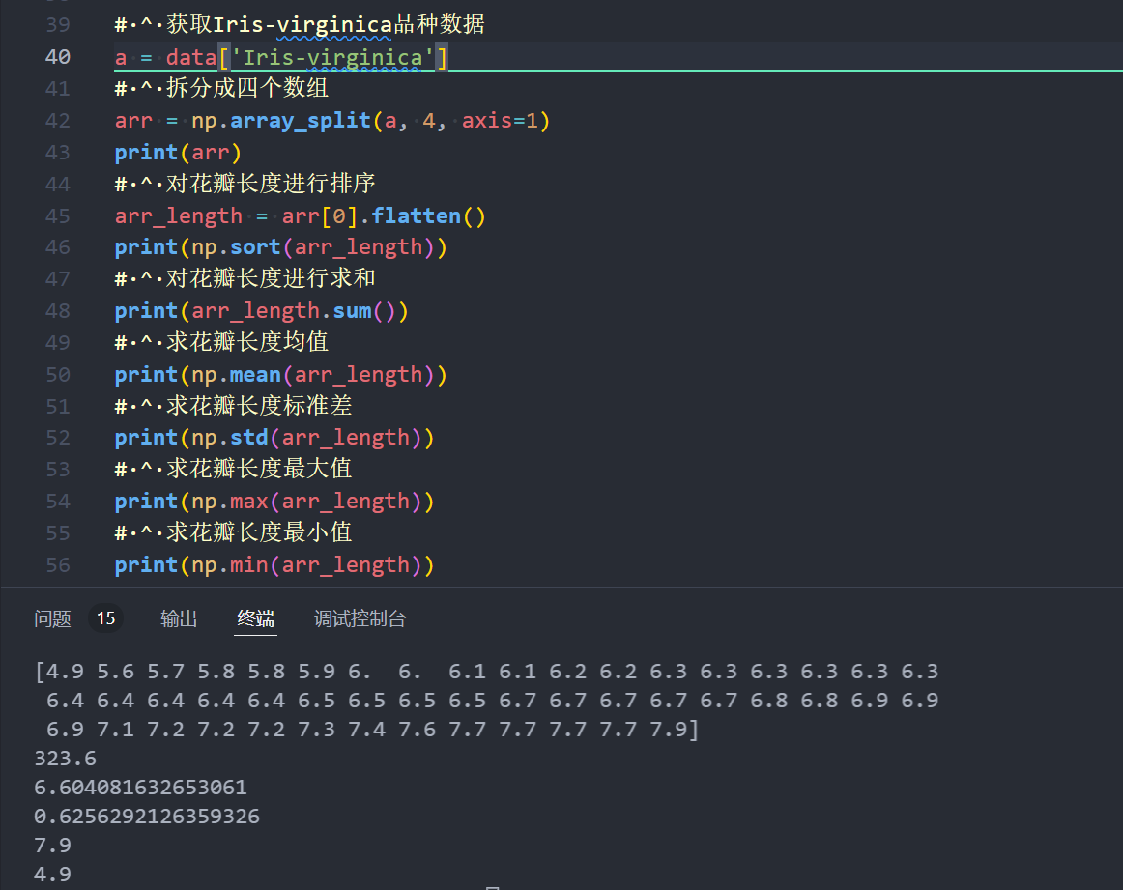Open the 问题 problems panel
1123x890 pixels.
pos(52,618)
